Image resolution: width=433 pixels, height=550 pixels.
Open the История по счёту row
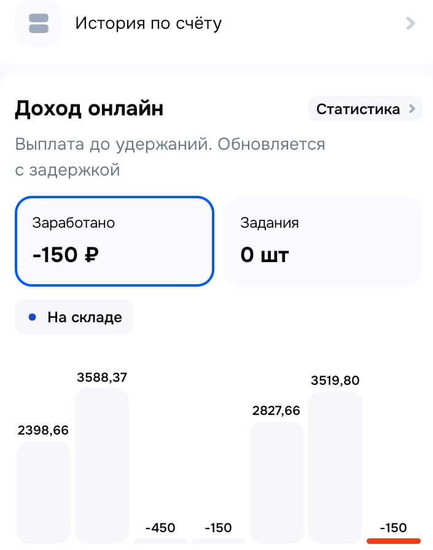tap(148, 24)
